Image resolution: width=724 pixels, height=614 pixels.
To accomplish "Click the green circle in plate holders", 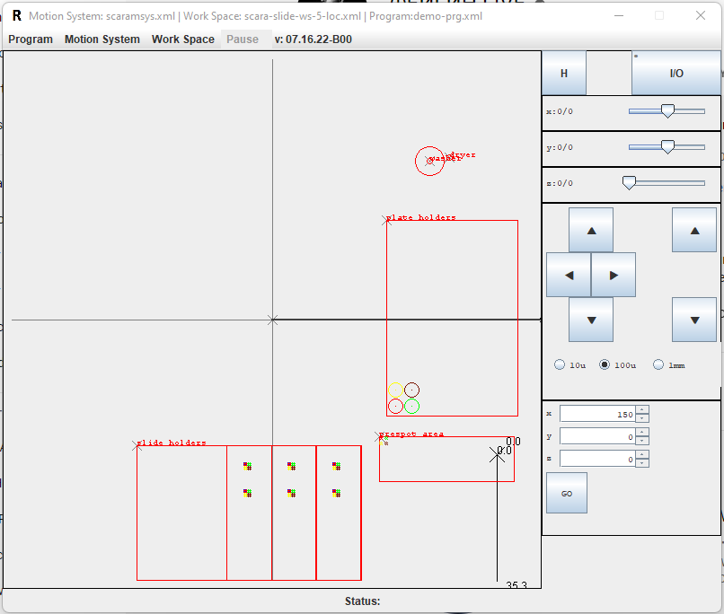I will [x=412, y=407].
